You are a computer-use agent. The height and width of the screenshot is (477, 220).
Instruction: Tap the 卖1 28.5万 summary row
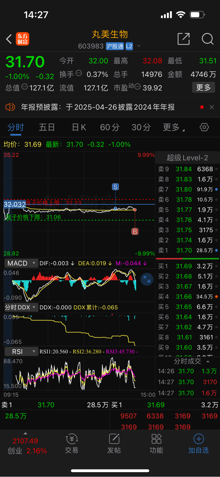pos(55,405)
